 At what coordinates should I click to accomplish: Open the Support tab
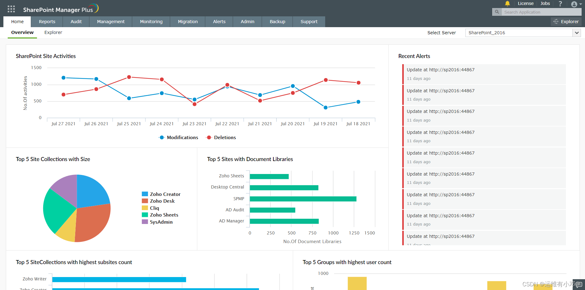(309, 22)
